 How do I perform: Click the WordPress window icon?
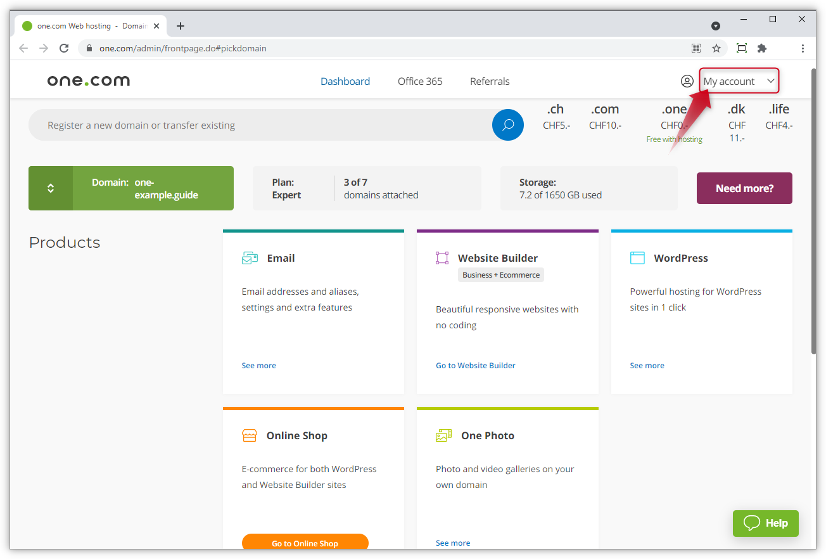(x=637, y=258)
